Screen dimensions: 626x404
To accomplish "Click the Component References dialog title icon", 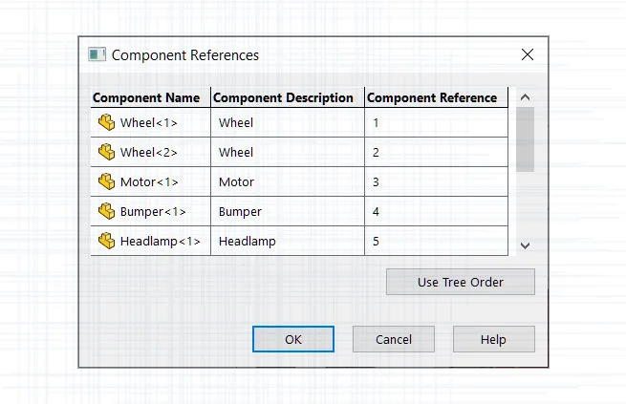I will pyautogui.click(x=97, y=54).
